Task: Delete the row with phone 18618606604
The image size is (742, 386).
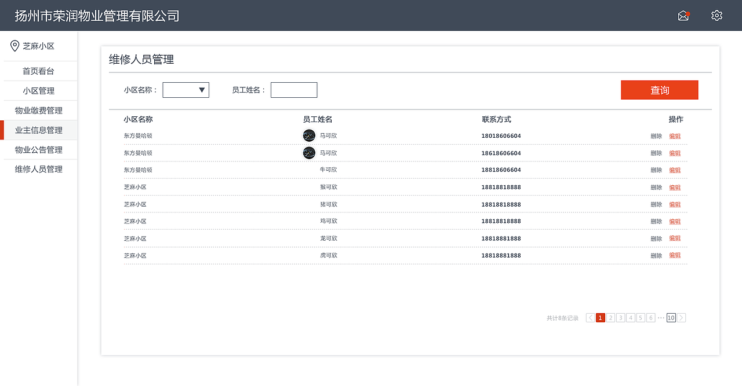Action: point(656,153)
